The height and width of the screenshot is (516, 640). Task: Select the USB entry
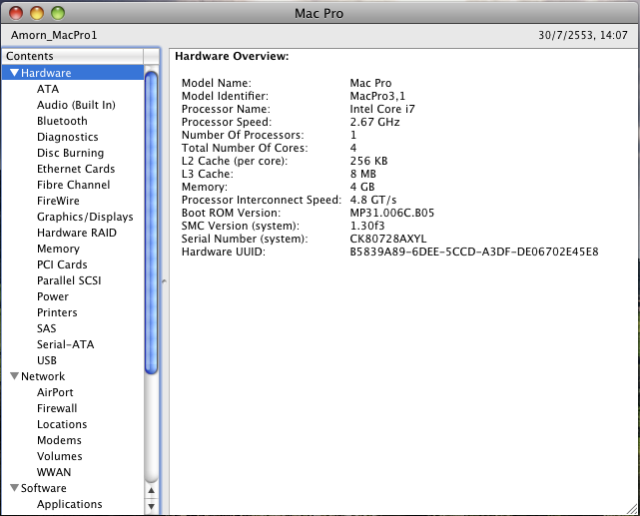(47, 360)
